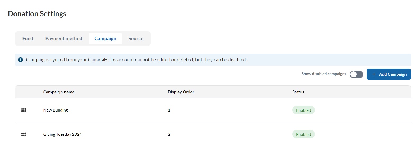The width and height of the screenshot is (419, 146).
Task: Go to the Source tab
Action: point(136,39)
